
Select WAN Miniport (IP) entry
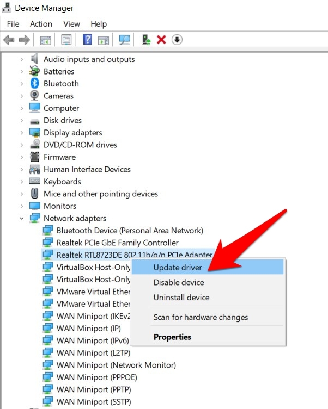[89, 329]
